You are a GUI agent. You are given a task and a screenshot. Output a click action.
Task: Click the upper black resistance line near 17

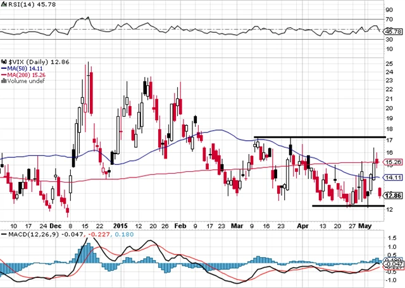(316, 137)
